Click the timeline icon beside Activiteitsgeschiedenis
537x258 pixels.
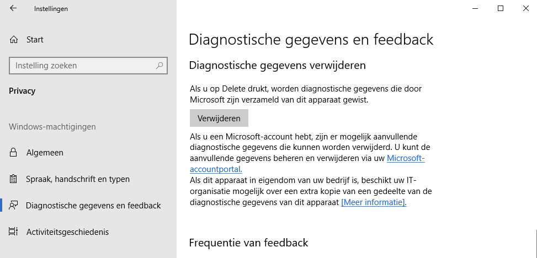tap(14, 232)
